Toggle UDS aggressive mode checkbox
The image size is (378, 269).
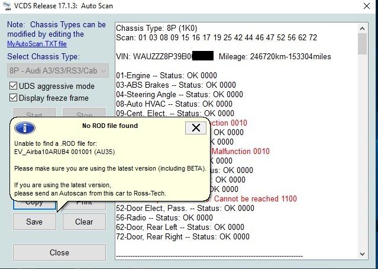pyautogui.click(x=13, y=86)
